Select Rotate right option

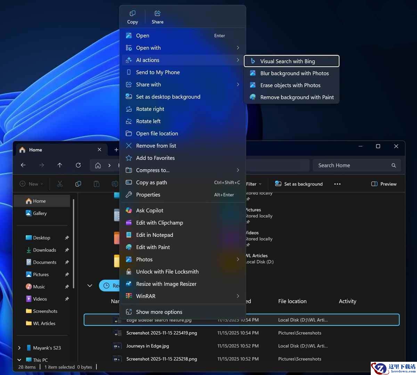coord(150,109)
